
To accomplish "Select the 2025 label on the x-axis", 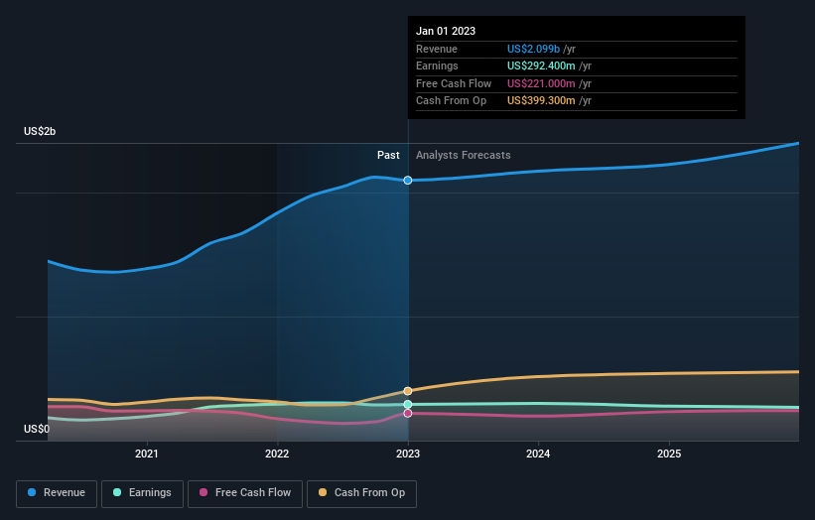I will [669, 455].
